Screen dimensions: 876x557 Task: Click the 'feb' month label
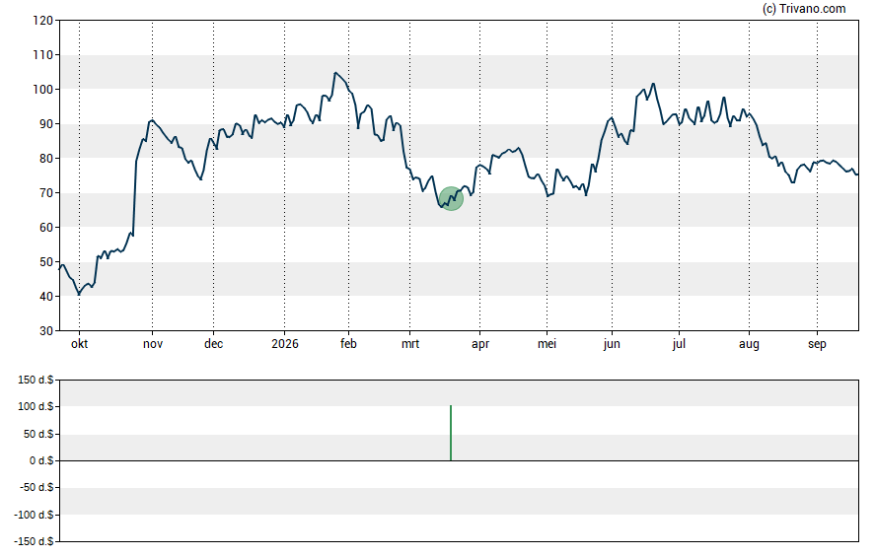pos(348,344)
